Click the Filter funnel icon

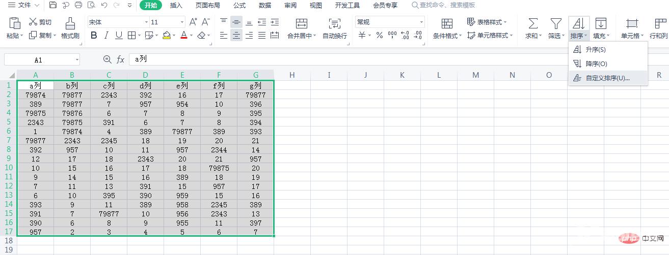555,23
